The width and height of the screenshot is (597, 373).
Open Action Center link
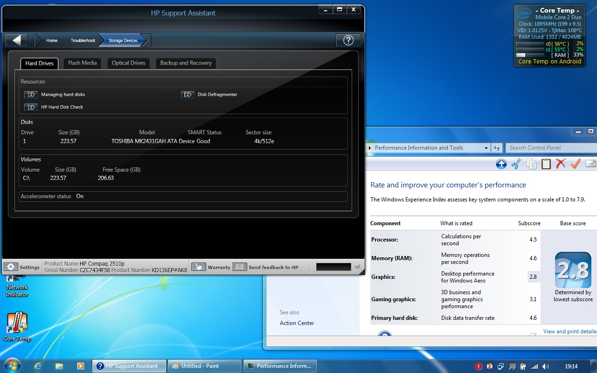pyautogui.click(x=297, y=323)
